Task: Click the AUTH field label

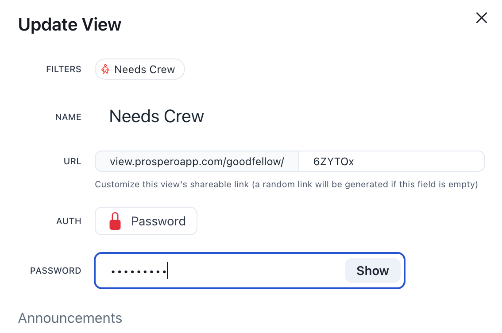Action: [x=69, y=221]
